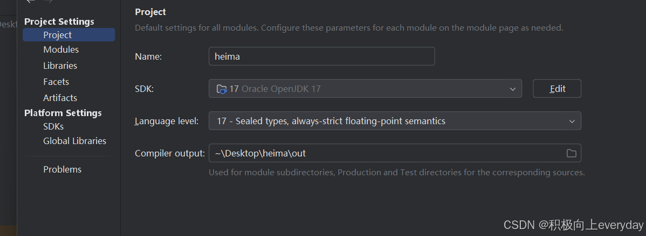Click the JDK folder icon in SDK field
Viewport: 646px width, 236px height.
tap(221, 89)
